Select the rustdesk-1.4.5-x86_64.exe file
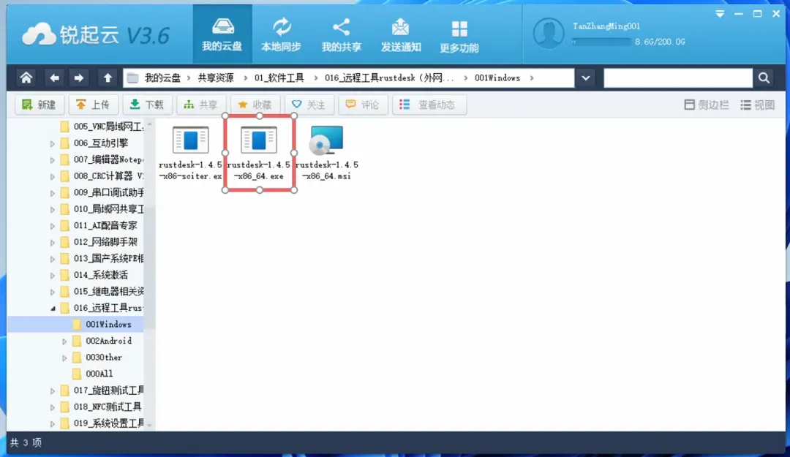 point(259,153)
